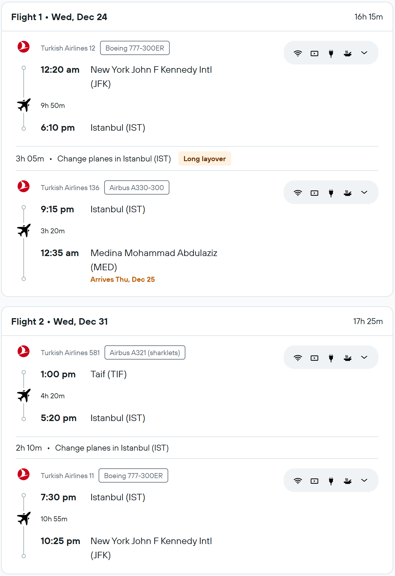This screenshot has height=576, width=395.
Task: Click power outlet icon for Turkish Airlines 136
Action: coord(331,193)
